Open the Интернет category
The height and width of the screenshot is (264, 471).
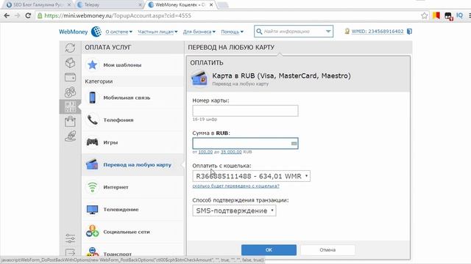132,187
